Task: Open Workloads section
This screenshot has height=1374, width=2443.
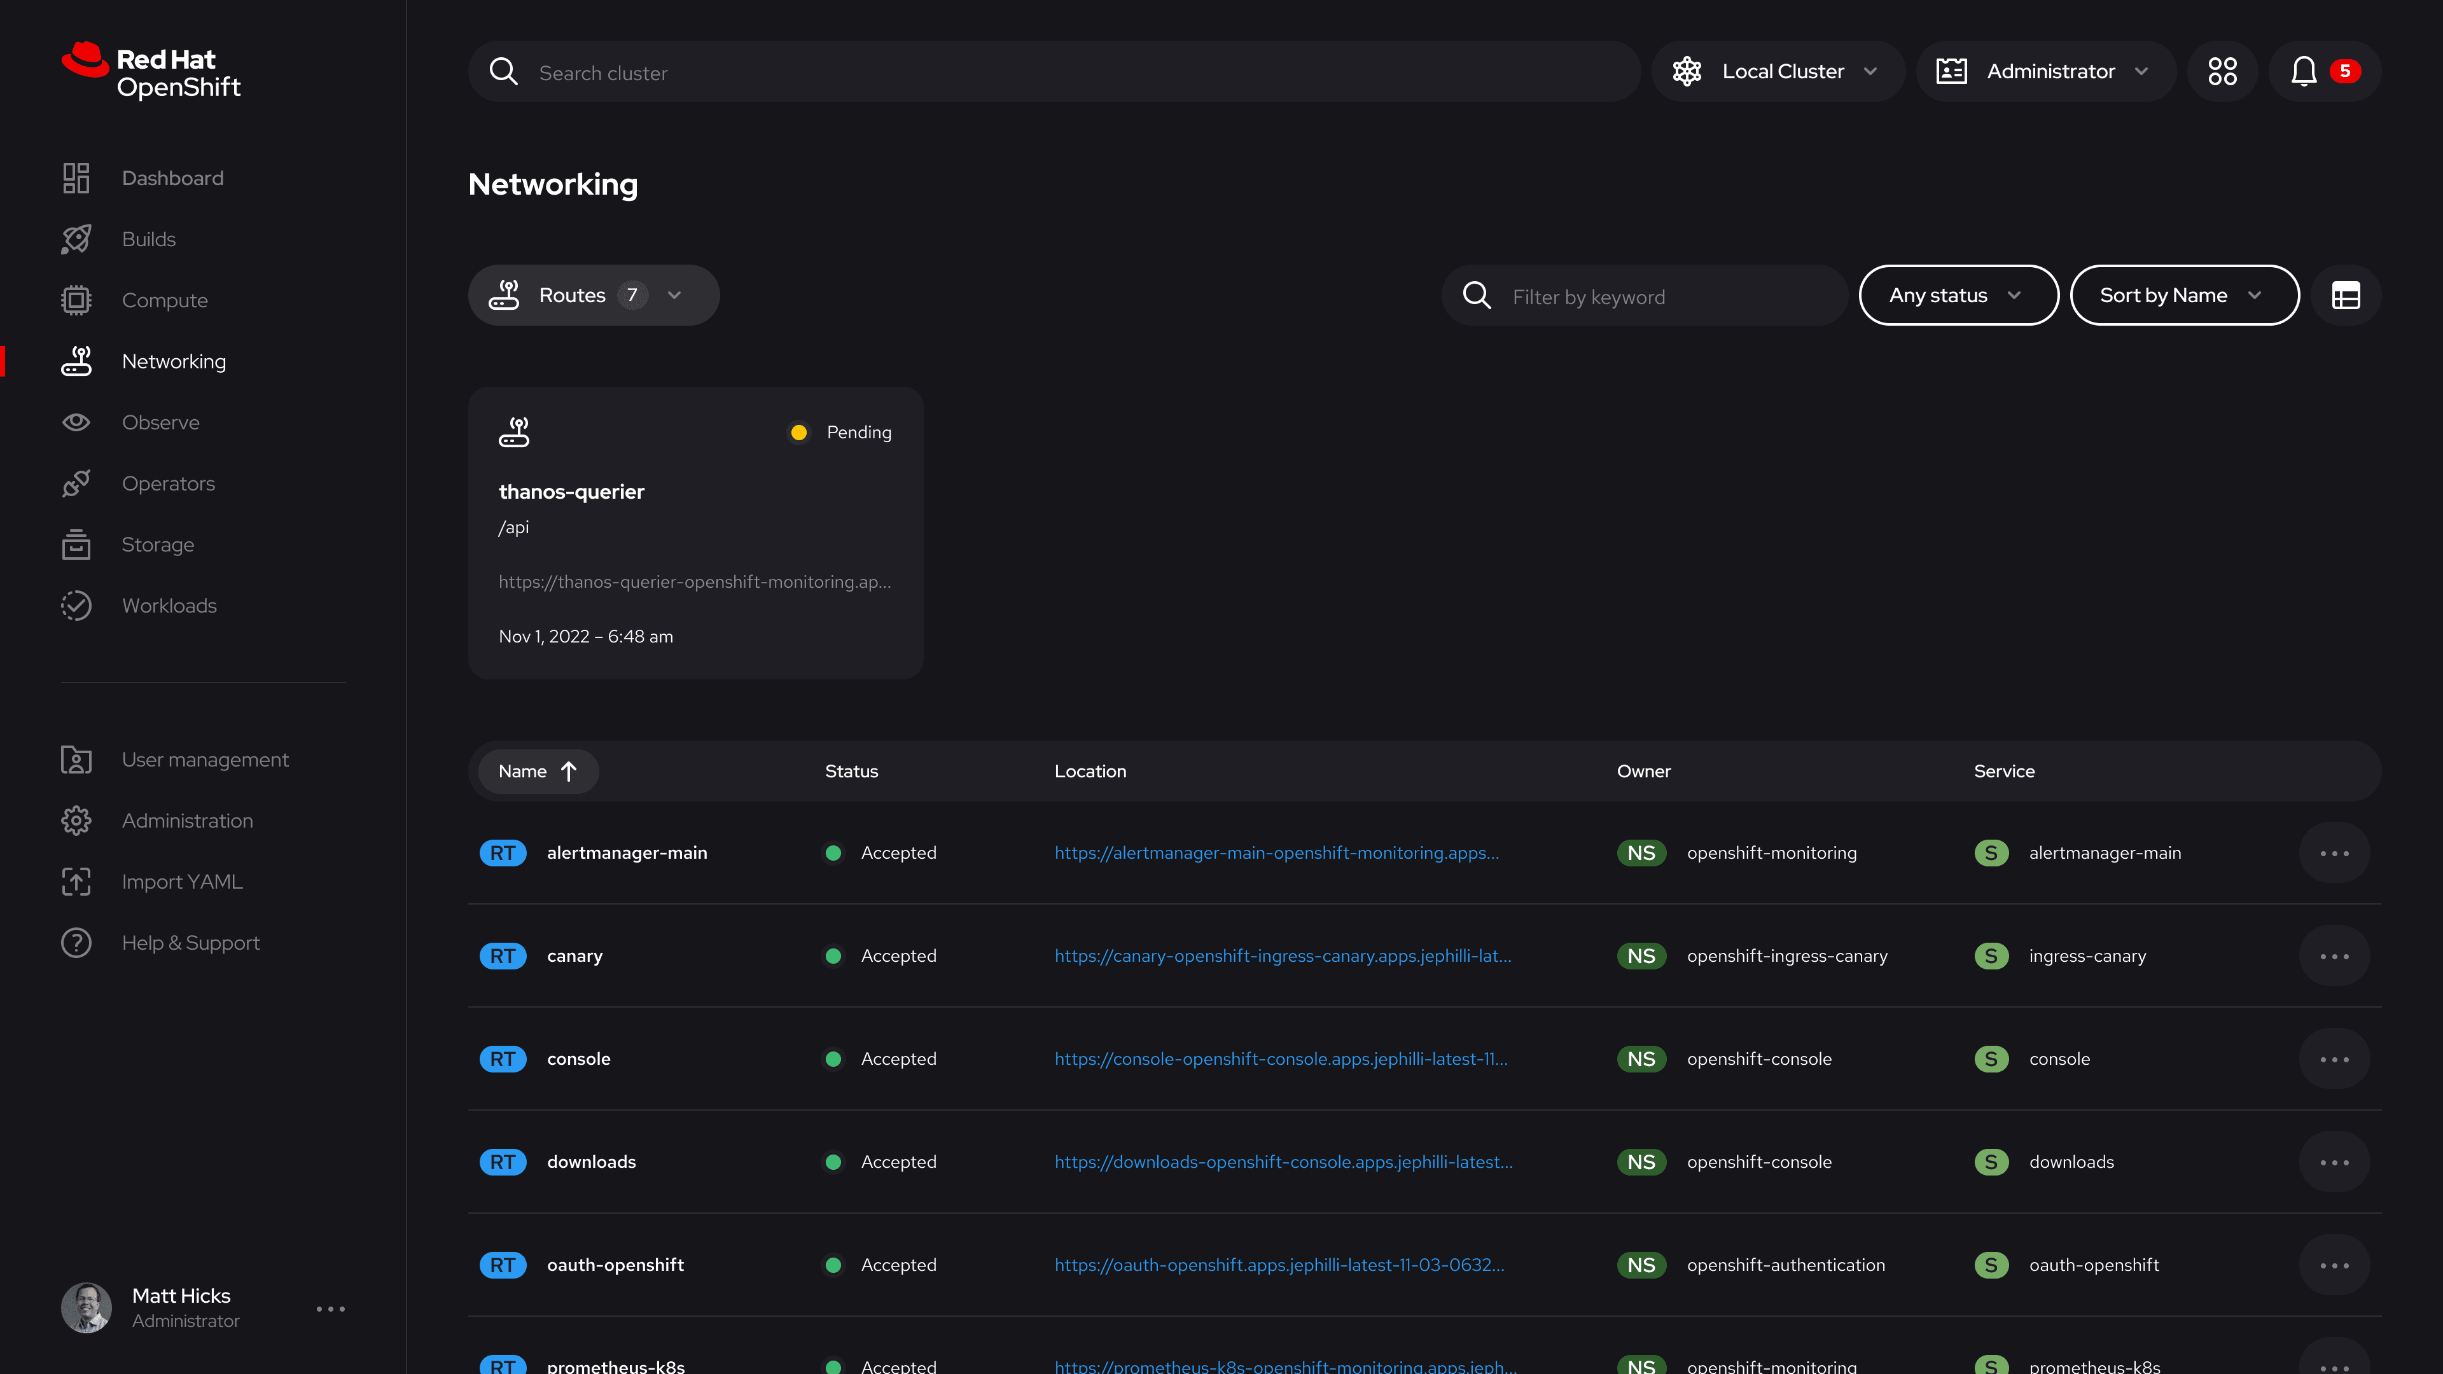Action: tap(170, 606)
